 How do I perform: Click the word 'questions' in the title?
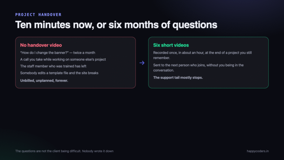pyautogui.click(x=195, y=25)
